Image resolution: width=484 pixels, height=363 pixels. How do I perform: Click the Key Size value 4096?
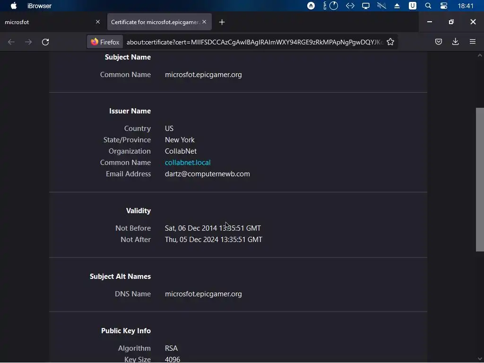pos(173,360)
